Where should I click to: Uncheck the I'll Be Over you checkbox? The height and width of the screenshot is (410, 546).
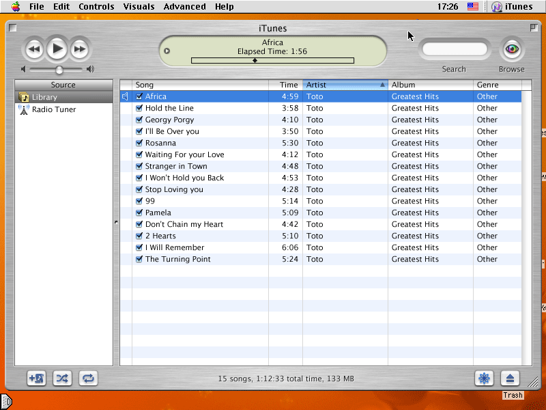tap(139, 131)
